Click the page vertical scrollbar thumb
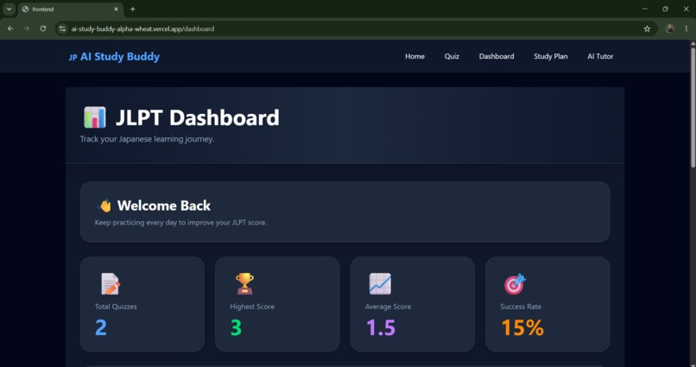The height and width of the screenshot is (367, 696). click(x=693, y=107)
